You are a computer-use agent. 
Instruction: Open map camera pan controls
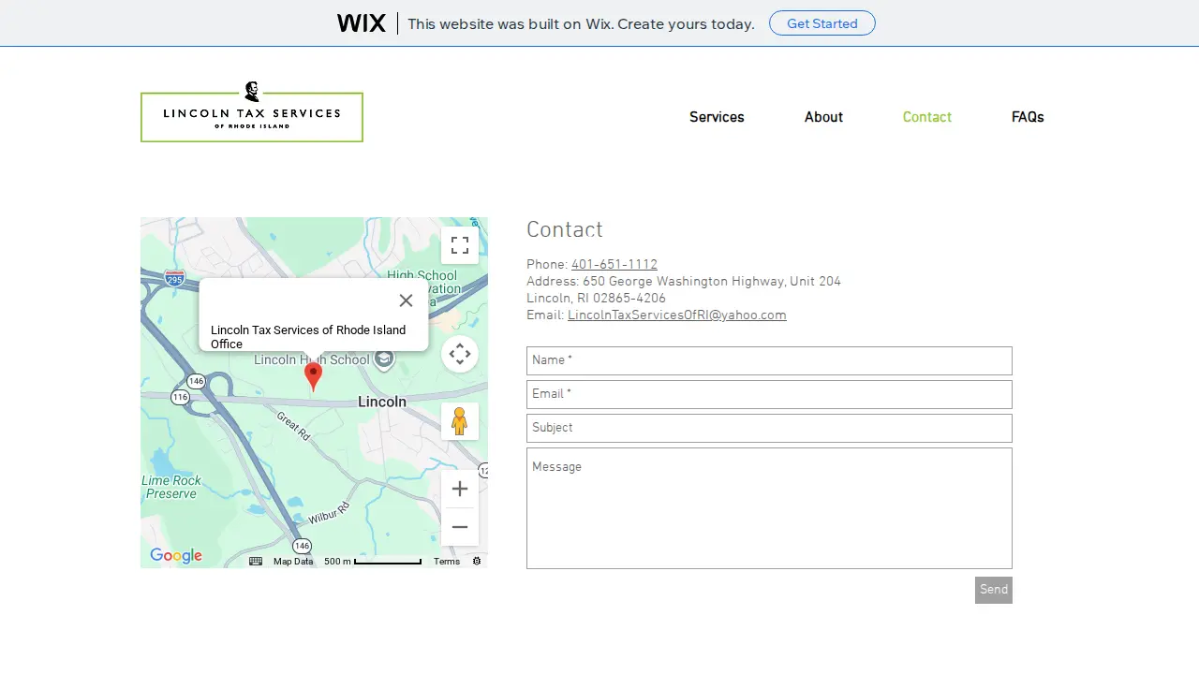[460, 354]
